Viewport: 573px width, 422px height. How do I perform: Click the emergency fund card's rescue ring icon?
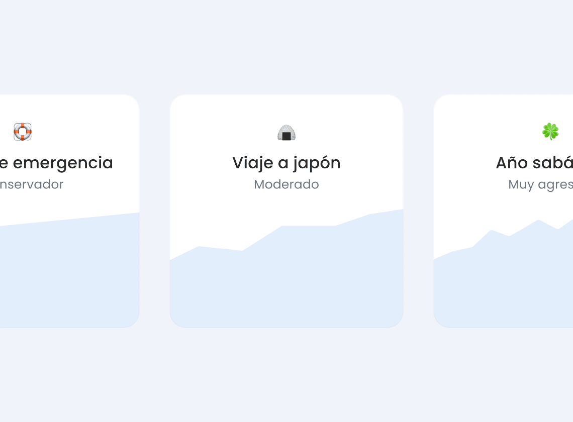coord(23,132)
